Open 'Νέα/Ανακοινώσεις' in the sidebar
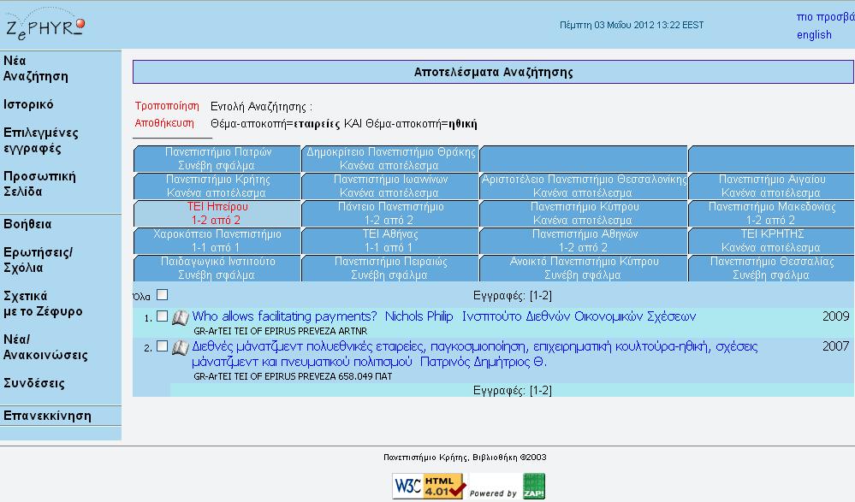The height and width of the screenshot is (502, 855). [45, 347]
